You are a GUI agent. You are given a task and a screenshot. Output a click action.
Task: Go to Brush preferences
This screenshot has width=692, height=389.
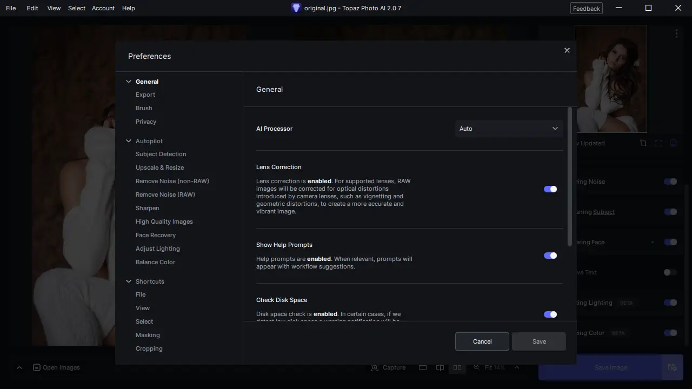pyautogui.click(x=144, y=108)
